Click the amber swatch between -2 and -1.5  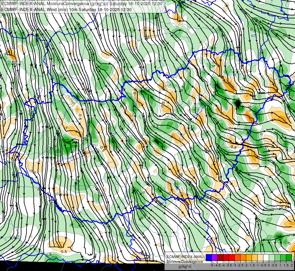tap(249, 258)
